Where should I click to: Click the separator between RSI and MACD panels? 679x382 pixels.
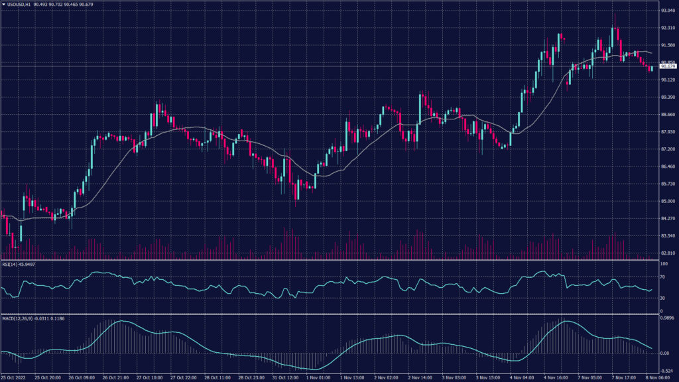click(x=332, y=314)
